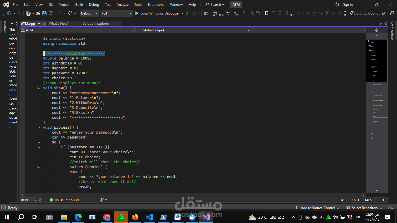Click Add to Source Control in status bar

click(317, 208)
